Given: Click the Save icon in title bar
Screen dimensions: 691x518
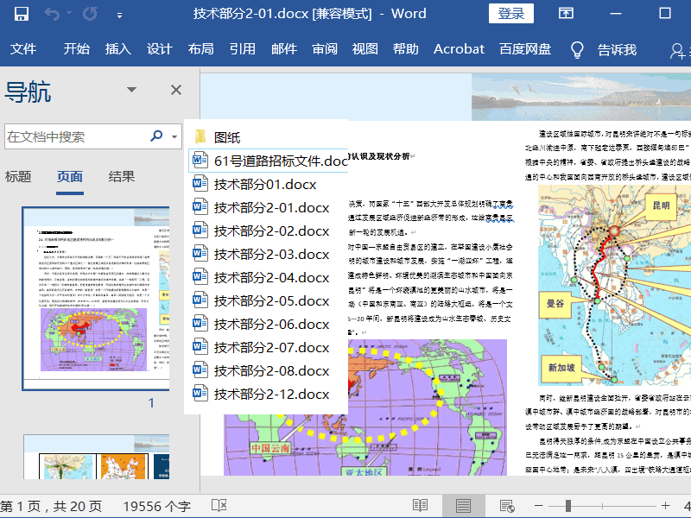Looking at the screenshot, I should pyautogui.click(x=22, y=13).
